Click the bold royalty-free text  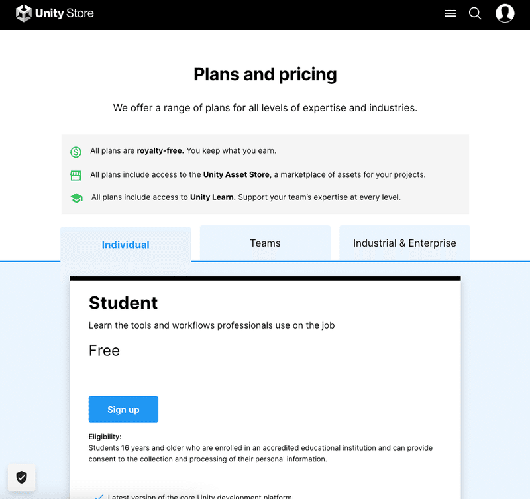(160, 151)
